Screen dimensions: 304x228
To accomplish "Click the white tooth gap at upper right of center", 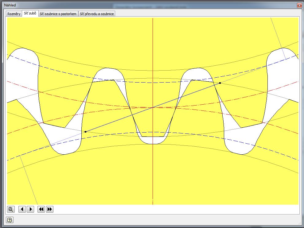I will coord(197,75).
